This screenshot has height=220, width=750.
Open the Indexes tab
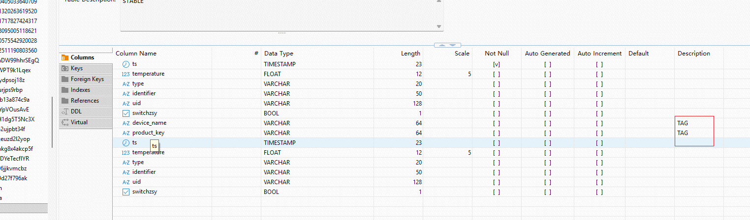81,90
